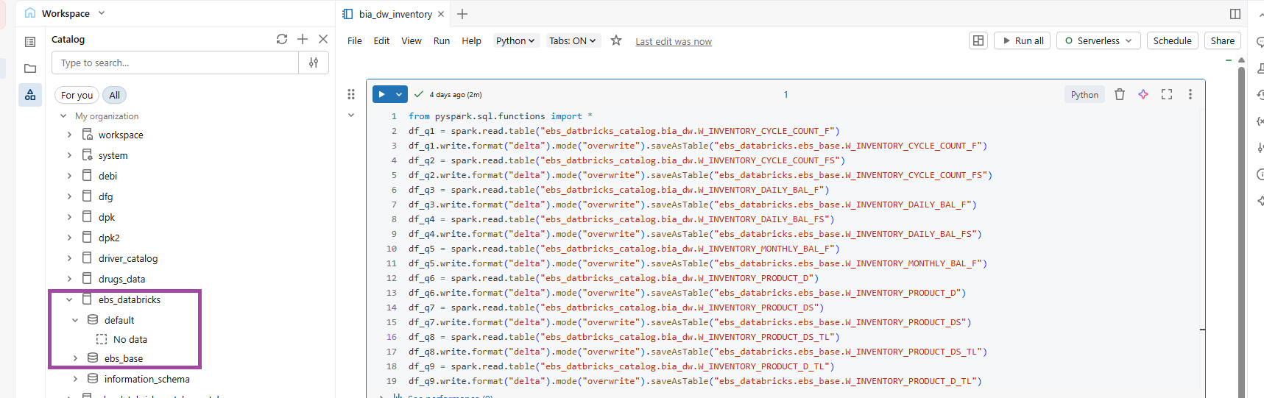Expand cell to full screen
Screen dimensions: 1264x398
tap(1167, 94)
